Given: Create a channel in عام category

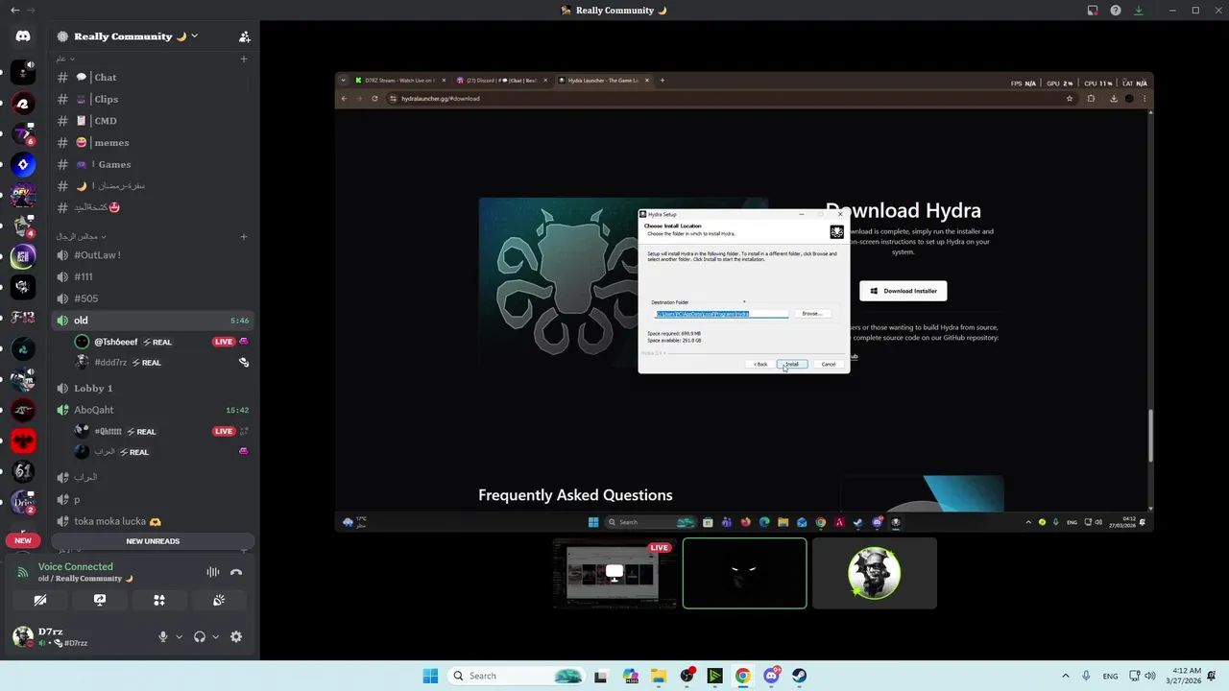Looking at the screenshot, I should coord(244,59).
